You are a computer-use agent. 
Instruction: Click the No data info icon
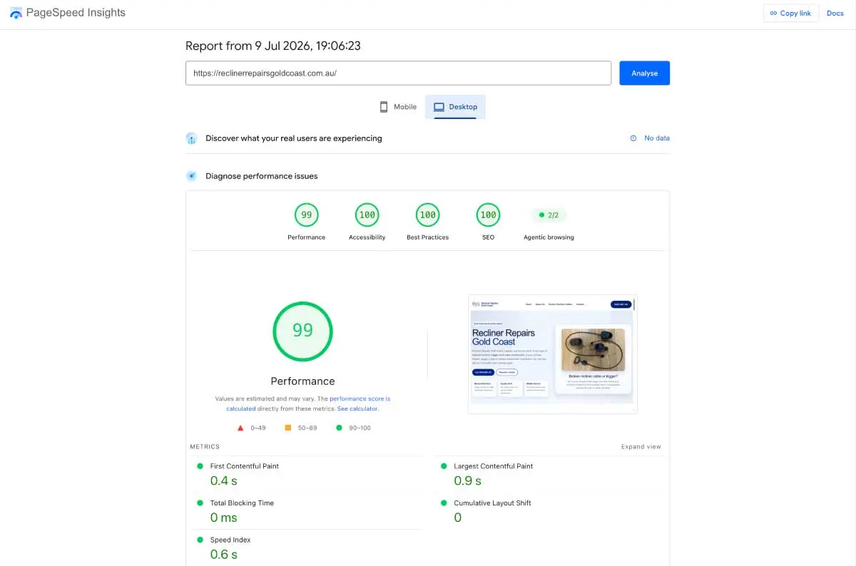633,138
